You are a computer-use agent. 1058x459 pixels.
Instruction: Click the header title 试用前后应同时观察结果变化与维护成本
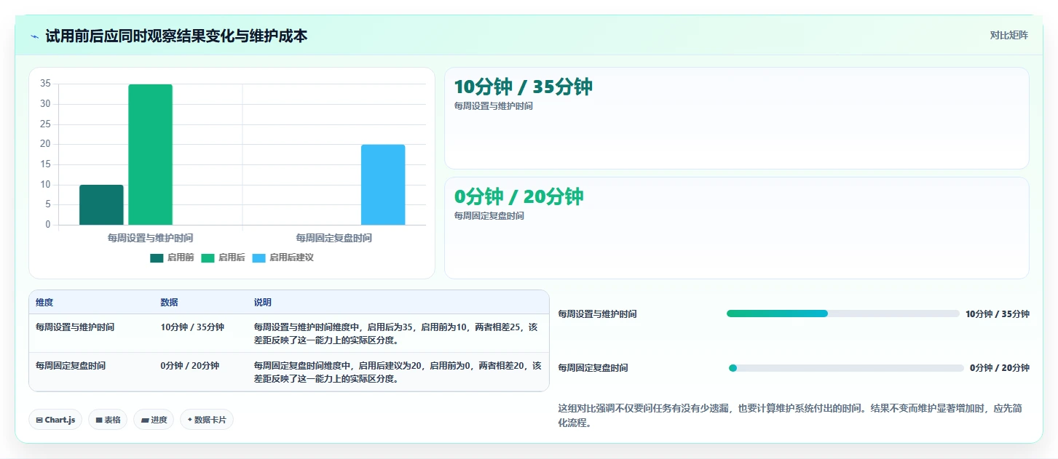point(176,36)
